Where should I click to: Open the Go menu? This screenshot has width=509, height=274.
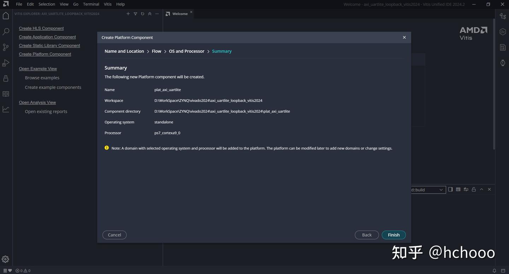click(76, 4)
